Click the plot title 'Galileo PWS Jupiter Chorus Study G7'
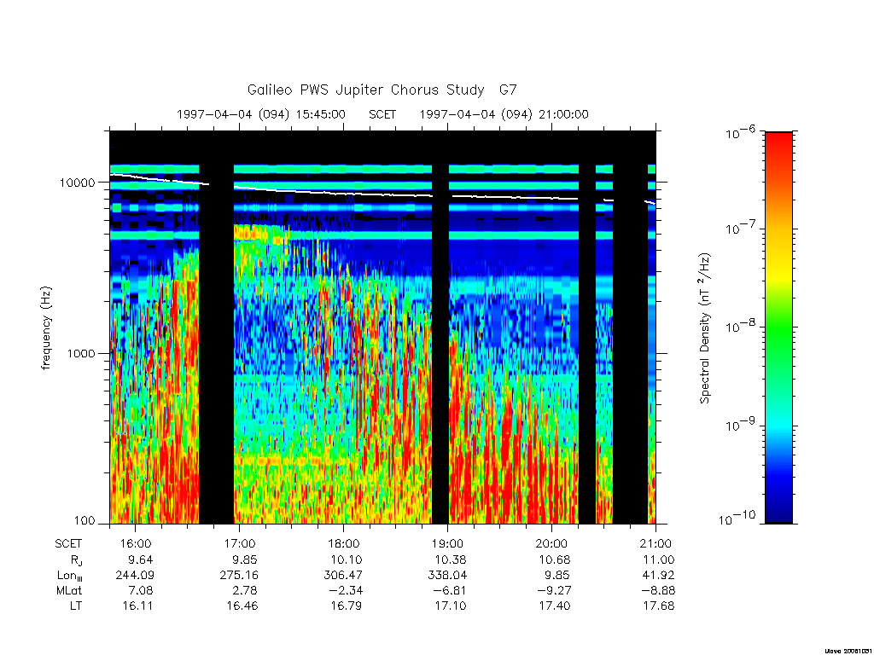The image size is (874, 655). pyautogui.click(x=382, y=90)
